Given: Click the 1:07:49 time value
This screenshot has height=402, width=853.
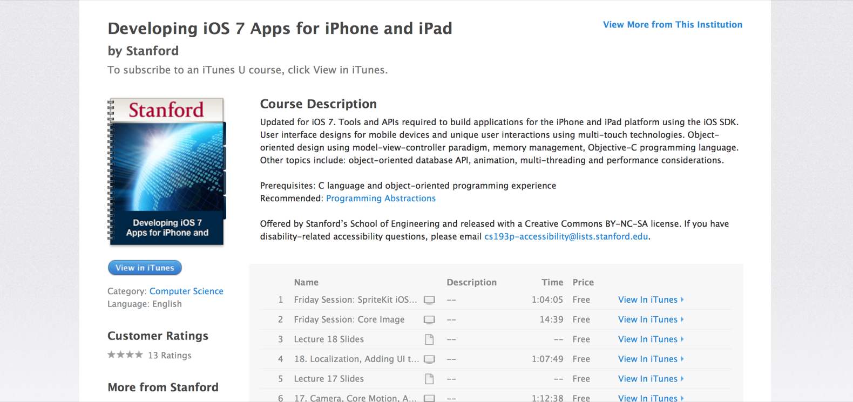Looking at the screenshot, I should pos(547,359).
